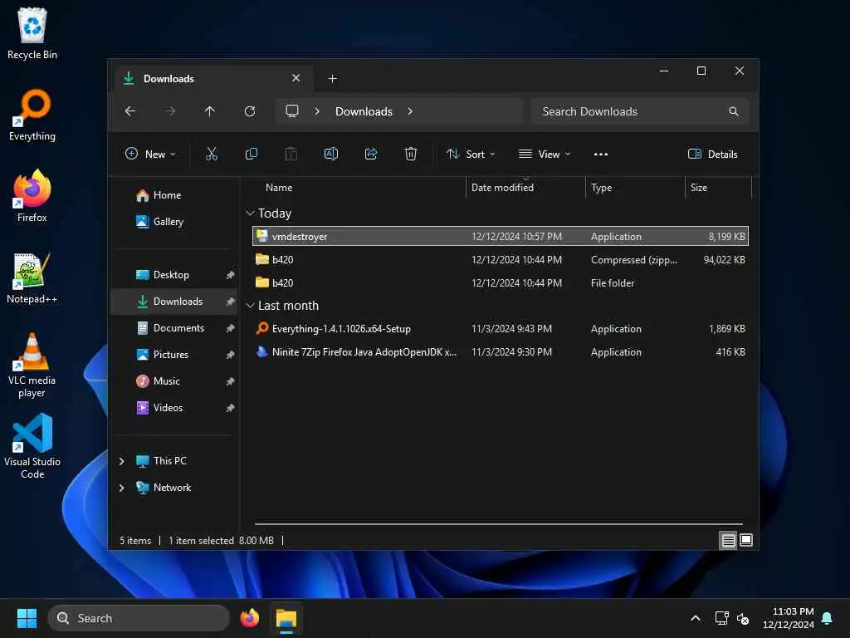Viewport: 850px width, 638px height.
Task: Expand Network in navigation pane
Action: click(121, 488)
